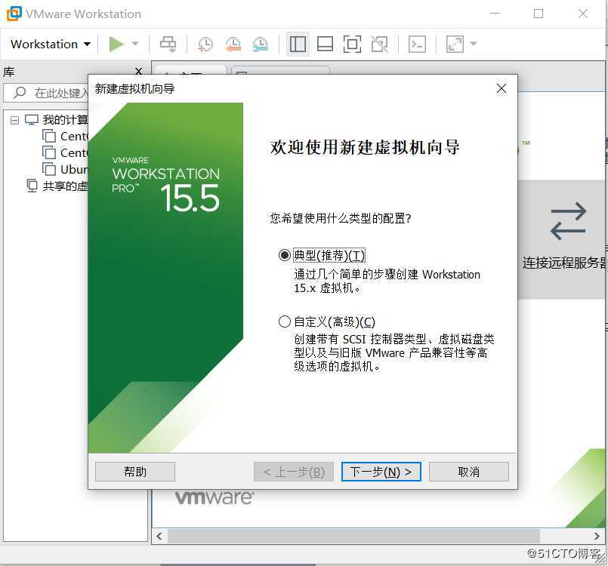Viewport: 608px width, 566px height.
Task: Maximize the VMware Workstation window
Action: coord(539,14)
